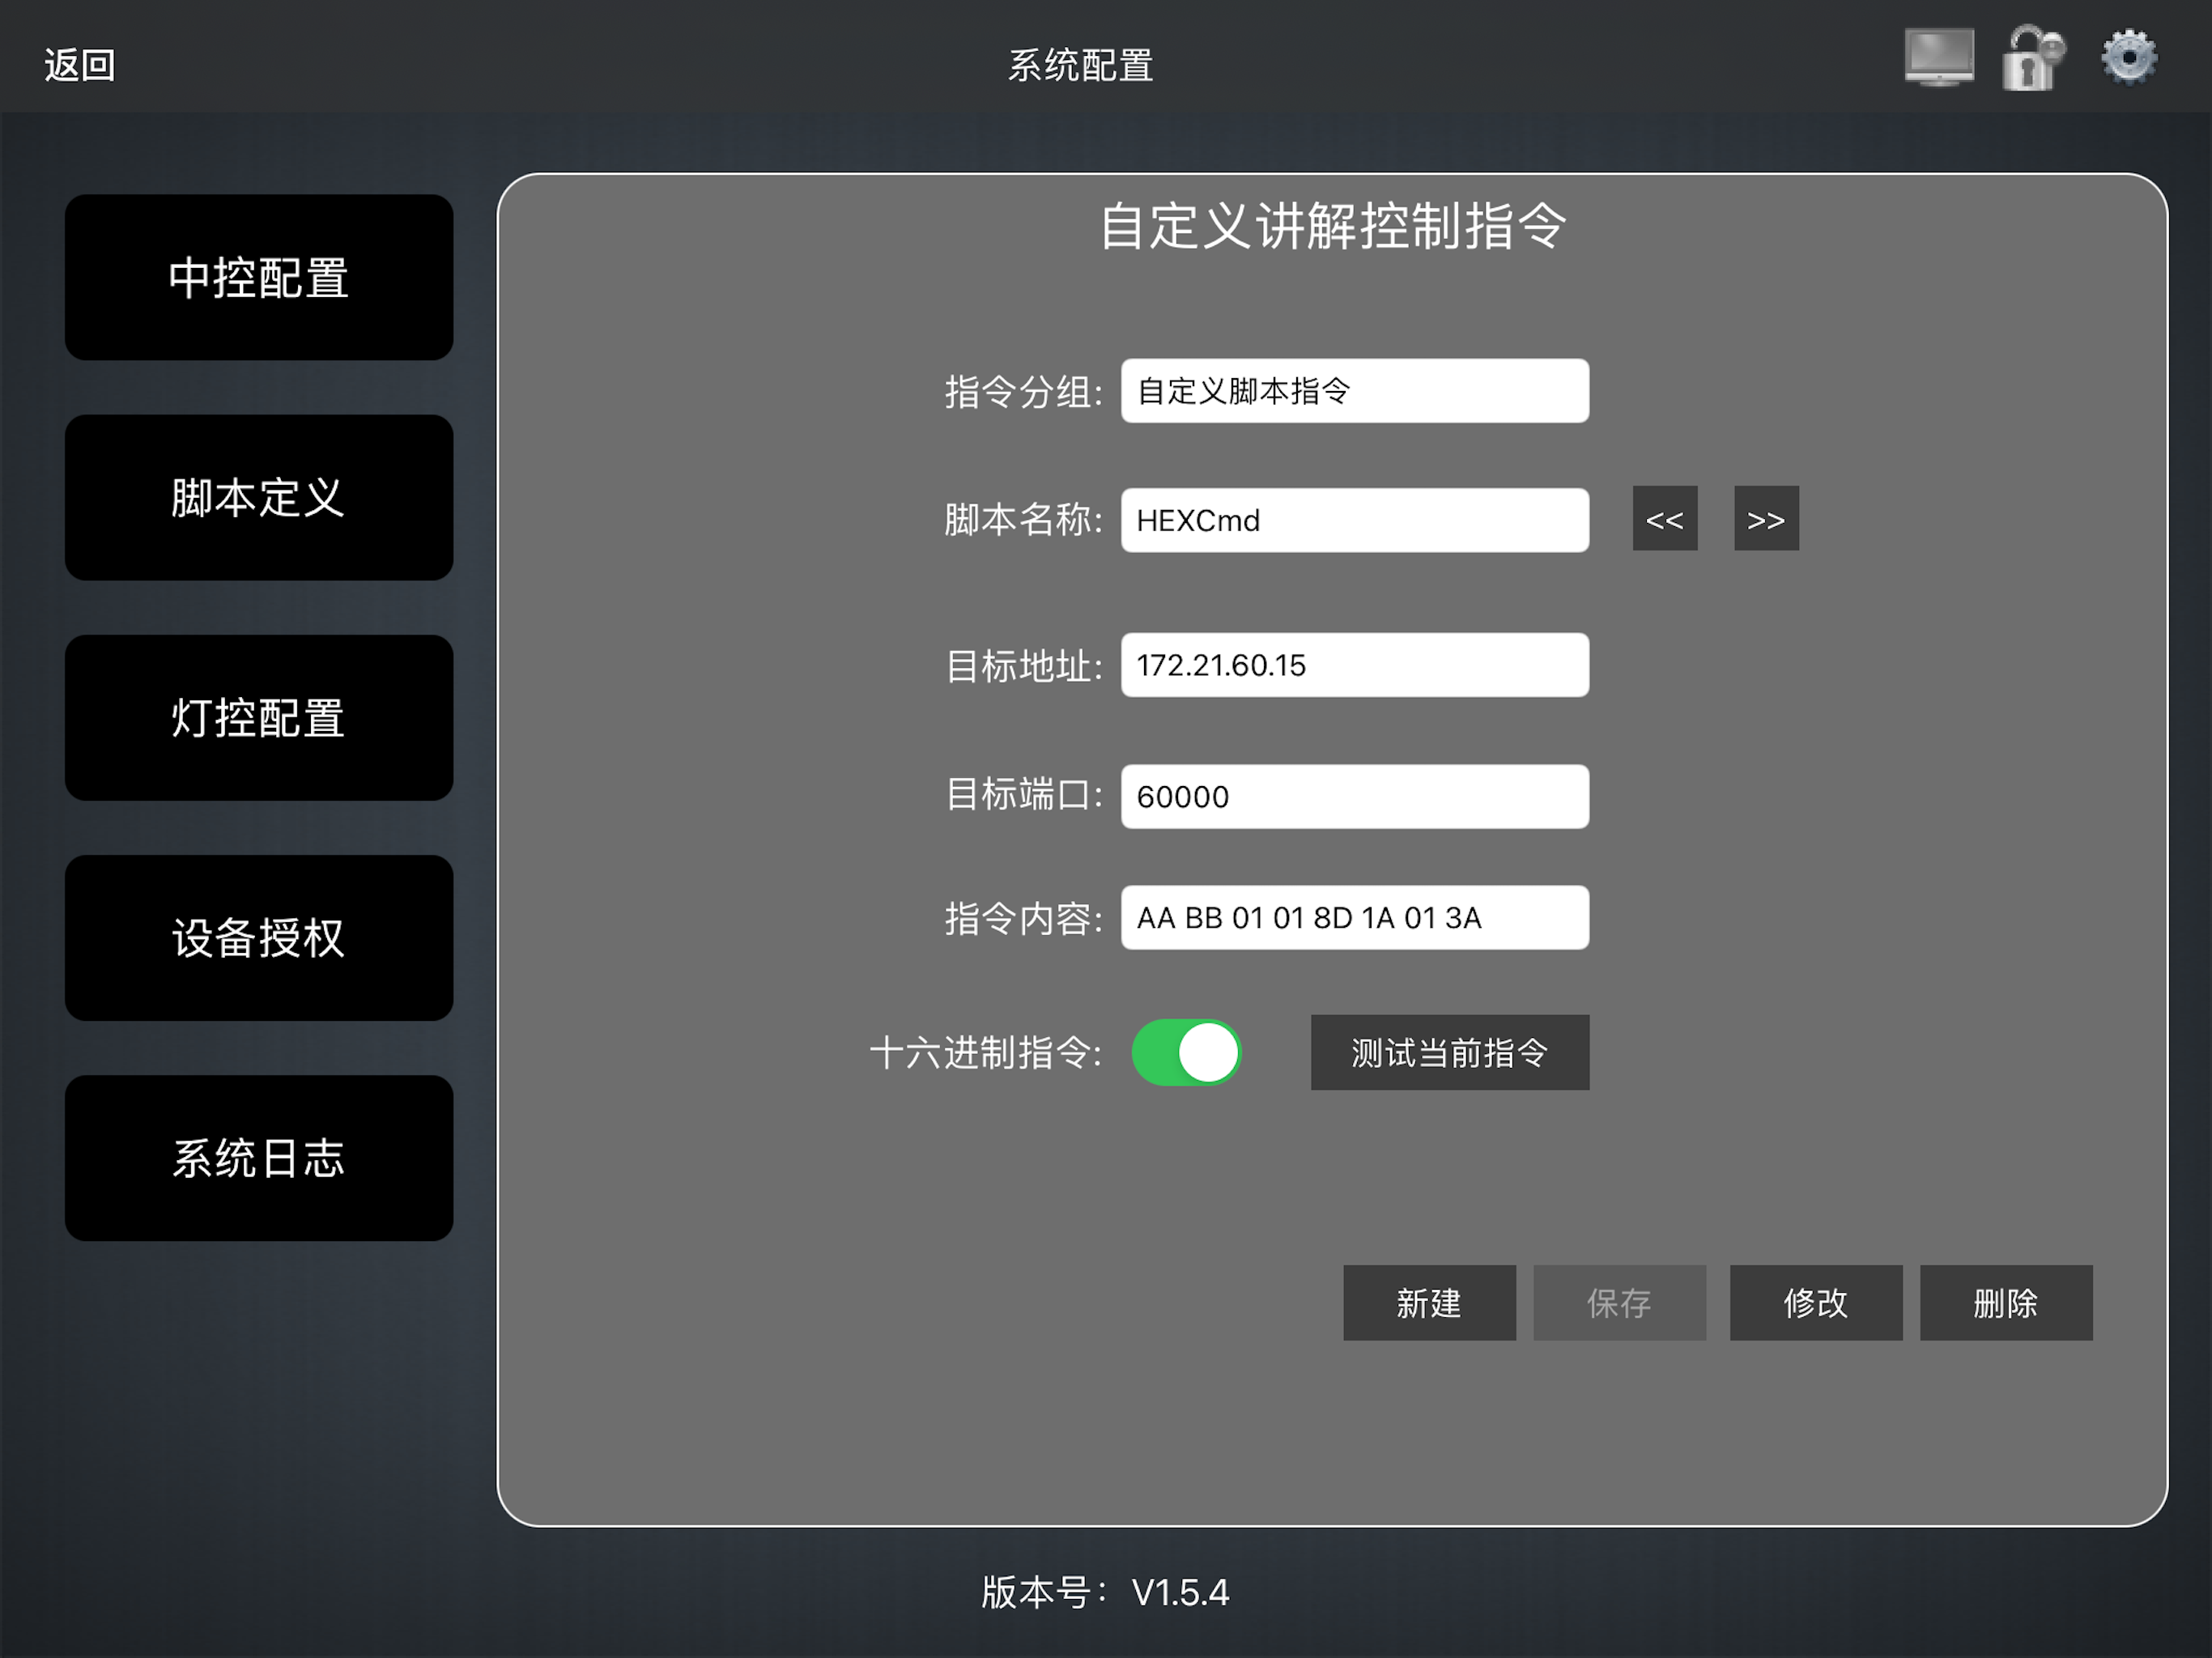Click 测试当前指令 button
2212x1658 pixels.
click(1450, 1052)
